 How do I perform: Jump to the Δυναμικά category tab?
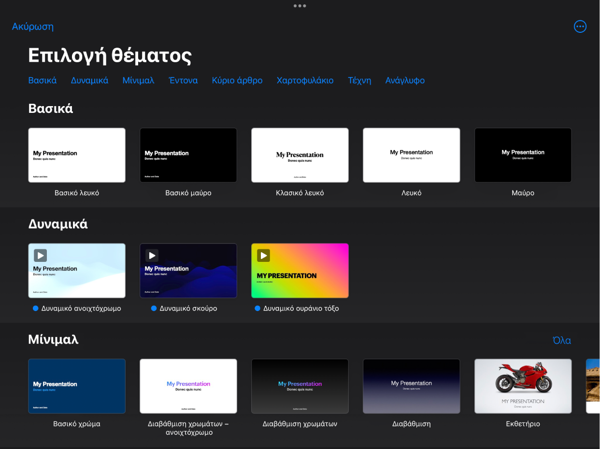[89, 81]
